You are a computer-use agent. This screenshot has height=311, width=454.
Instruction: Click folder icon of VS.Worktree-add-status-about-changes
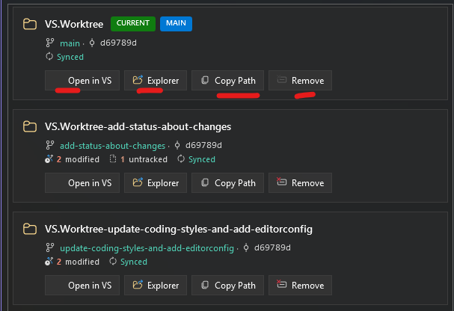point(30,126)
